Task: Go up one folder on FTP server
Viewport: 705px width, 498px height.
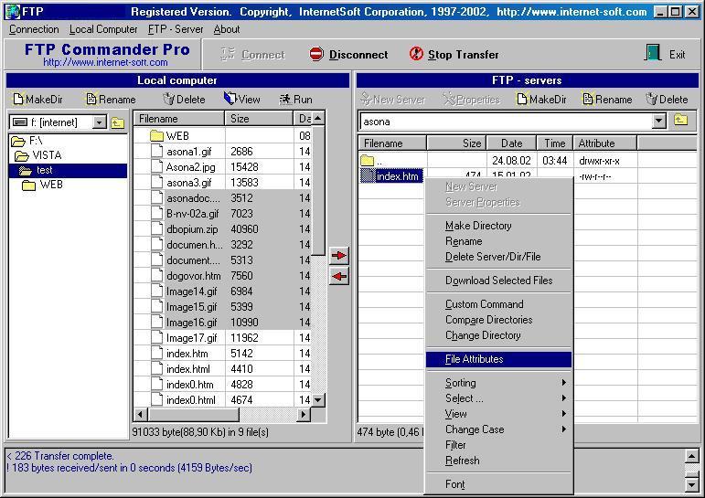Action: [680, 121]
